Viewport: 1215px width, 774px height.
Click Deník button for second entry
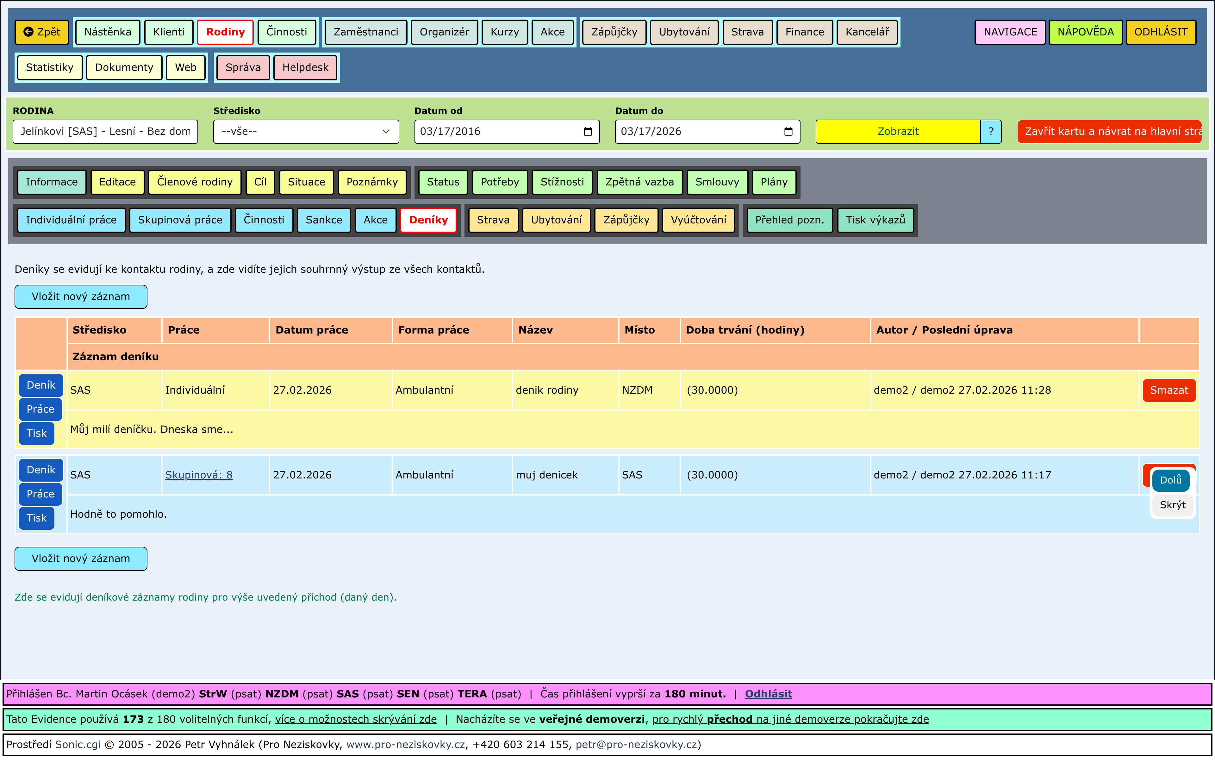(x=40, y=470)
